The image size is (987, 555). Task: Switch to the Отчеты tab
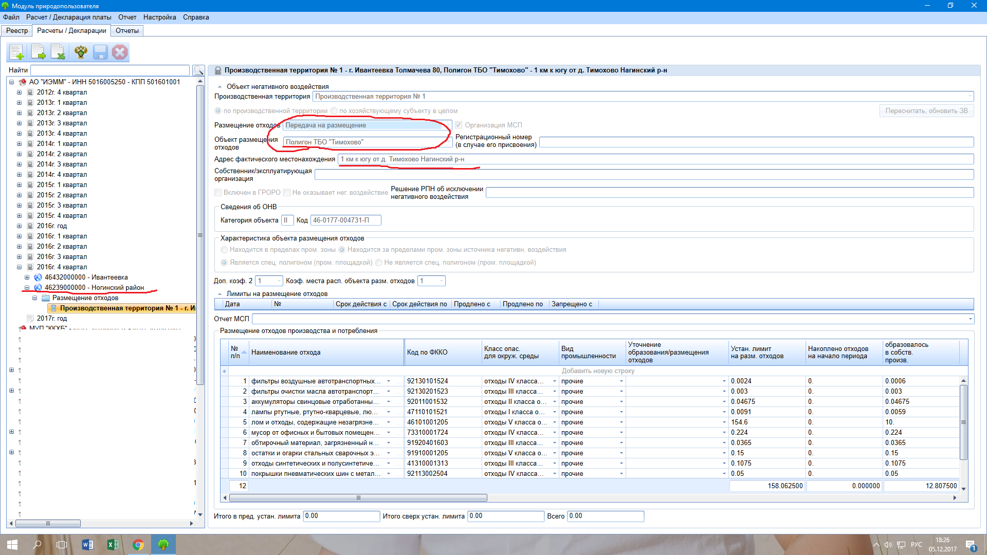click(x=127, y=30)
